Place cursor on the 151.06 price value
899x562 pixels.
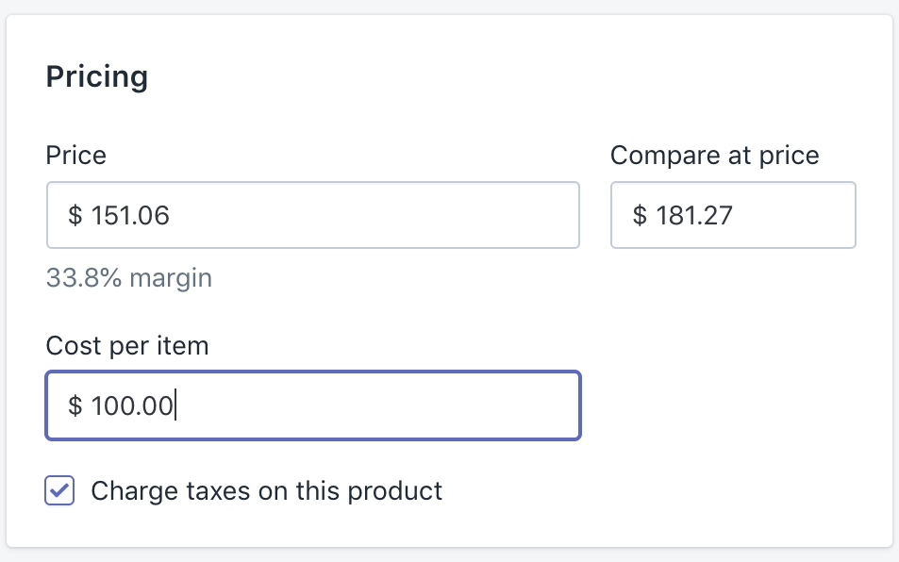coord(130,216)
